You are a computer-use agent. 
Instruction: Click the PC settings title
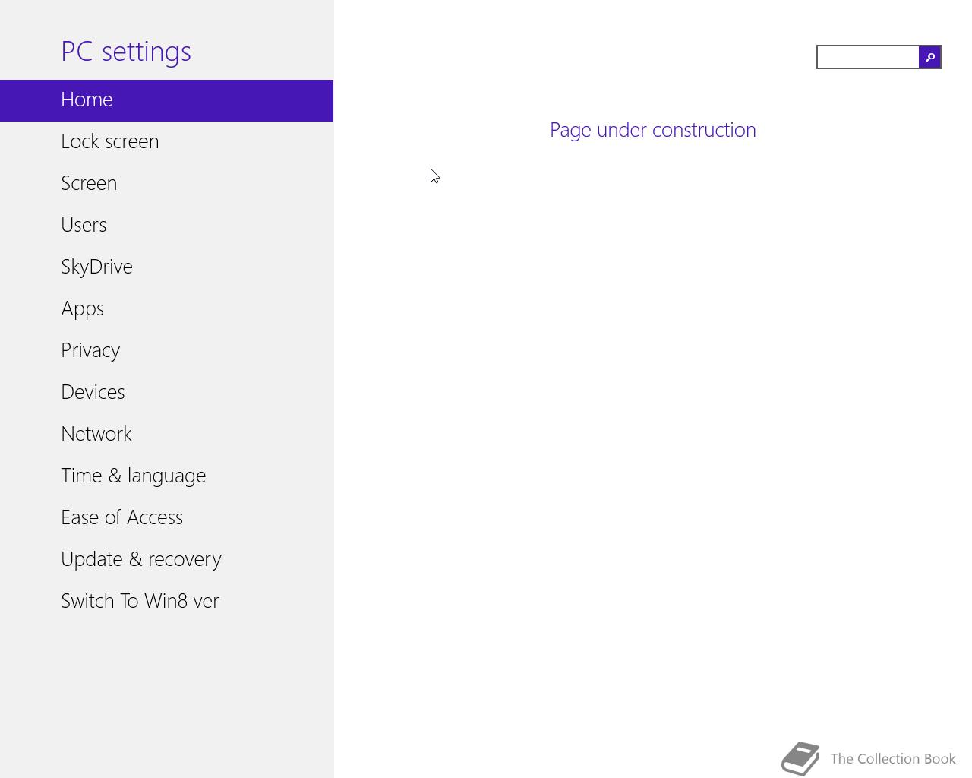pos(126,51)
